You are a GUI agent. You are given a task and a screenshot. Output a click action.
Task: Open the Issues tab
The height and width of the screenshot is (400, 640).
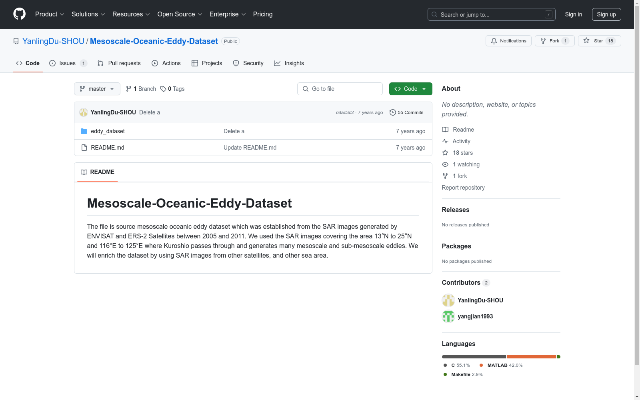(68, 63)
